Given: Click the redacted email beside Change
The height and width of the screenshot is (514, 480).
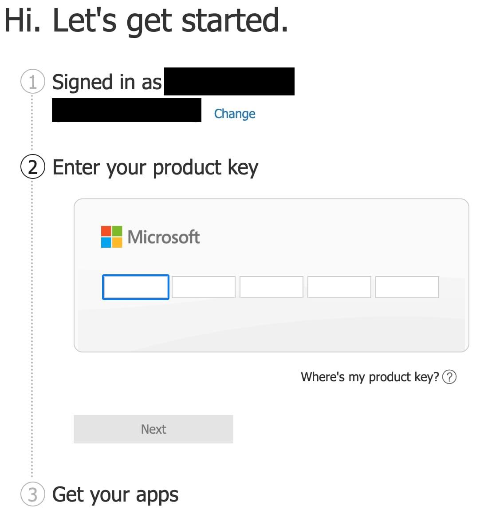Looking at the screenshot, I should [126, 111].
